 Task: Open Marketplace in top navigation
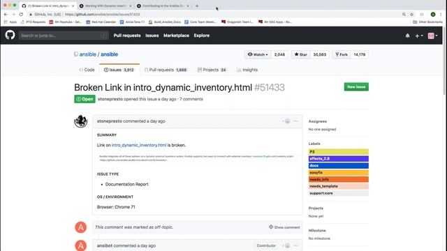click(x=176, y=36)
